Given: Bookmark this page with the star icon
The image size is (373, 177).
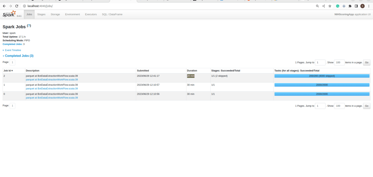Looking at the screenshot, I should click(330, 6).
